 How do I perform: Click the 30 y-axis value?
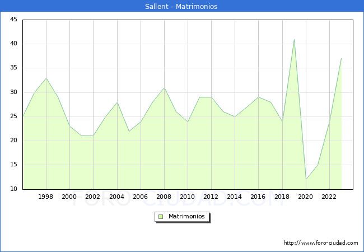coord(13,92)
